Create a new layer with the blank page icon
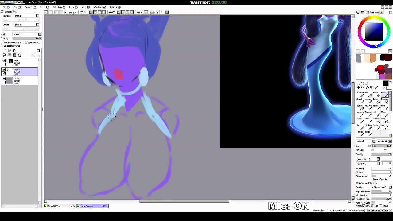Image resolution: width=393 pixels, height=221 pixels. 5,51
